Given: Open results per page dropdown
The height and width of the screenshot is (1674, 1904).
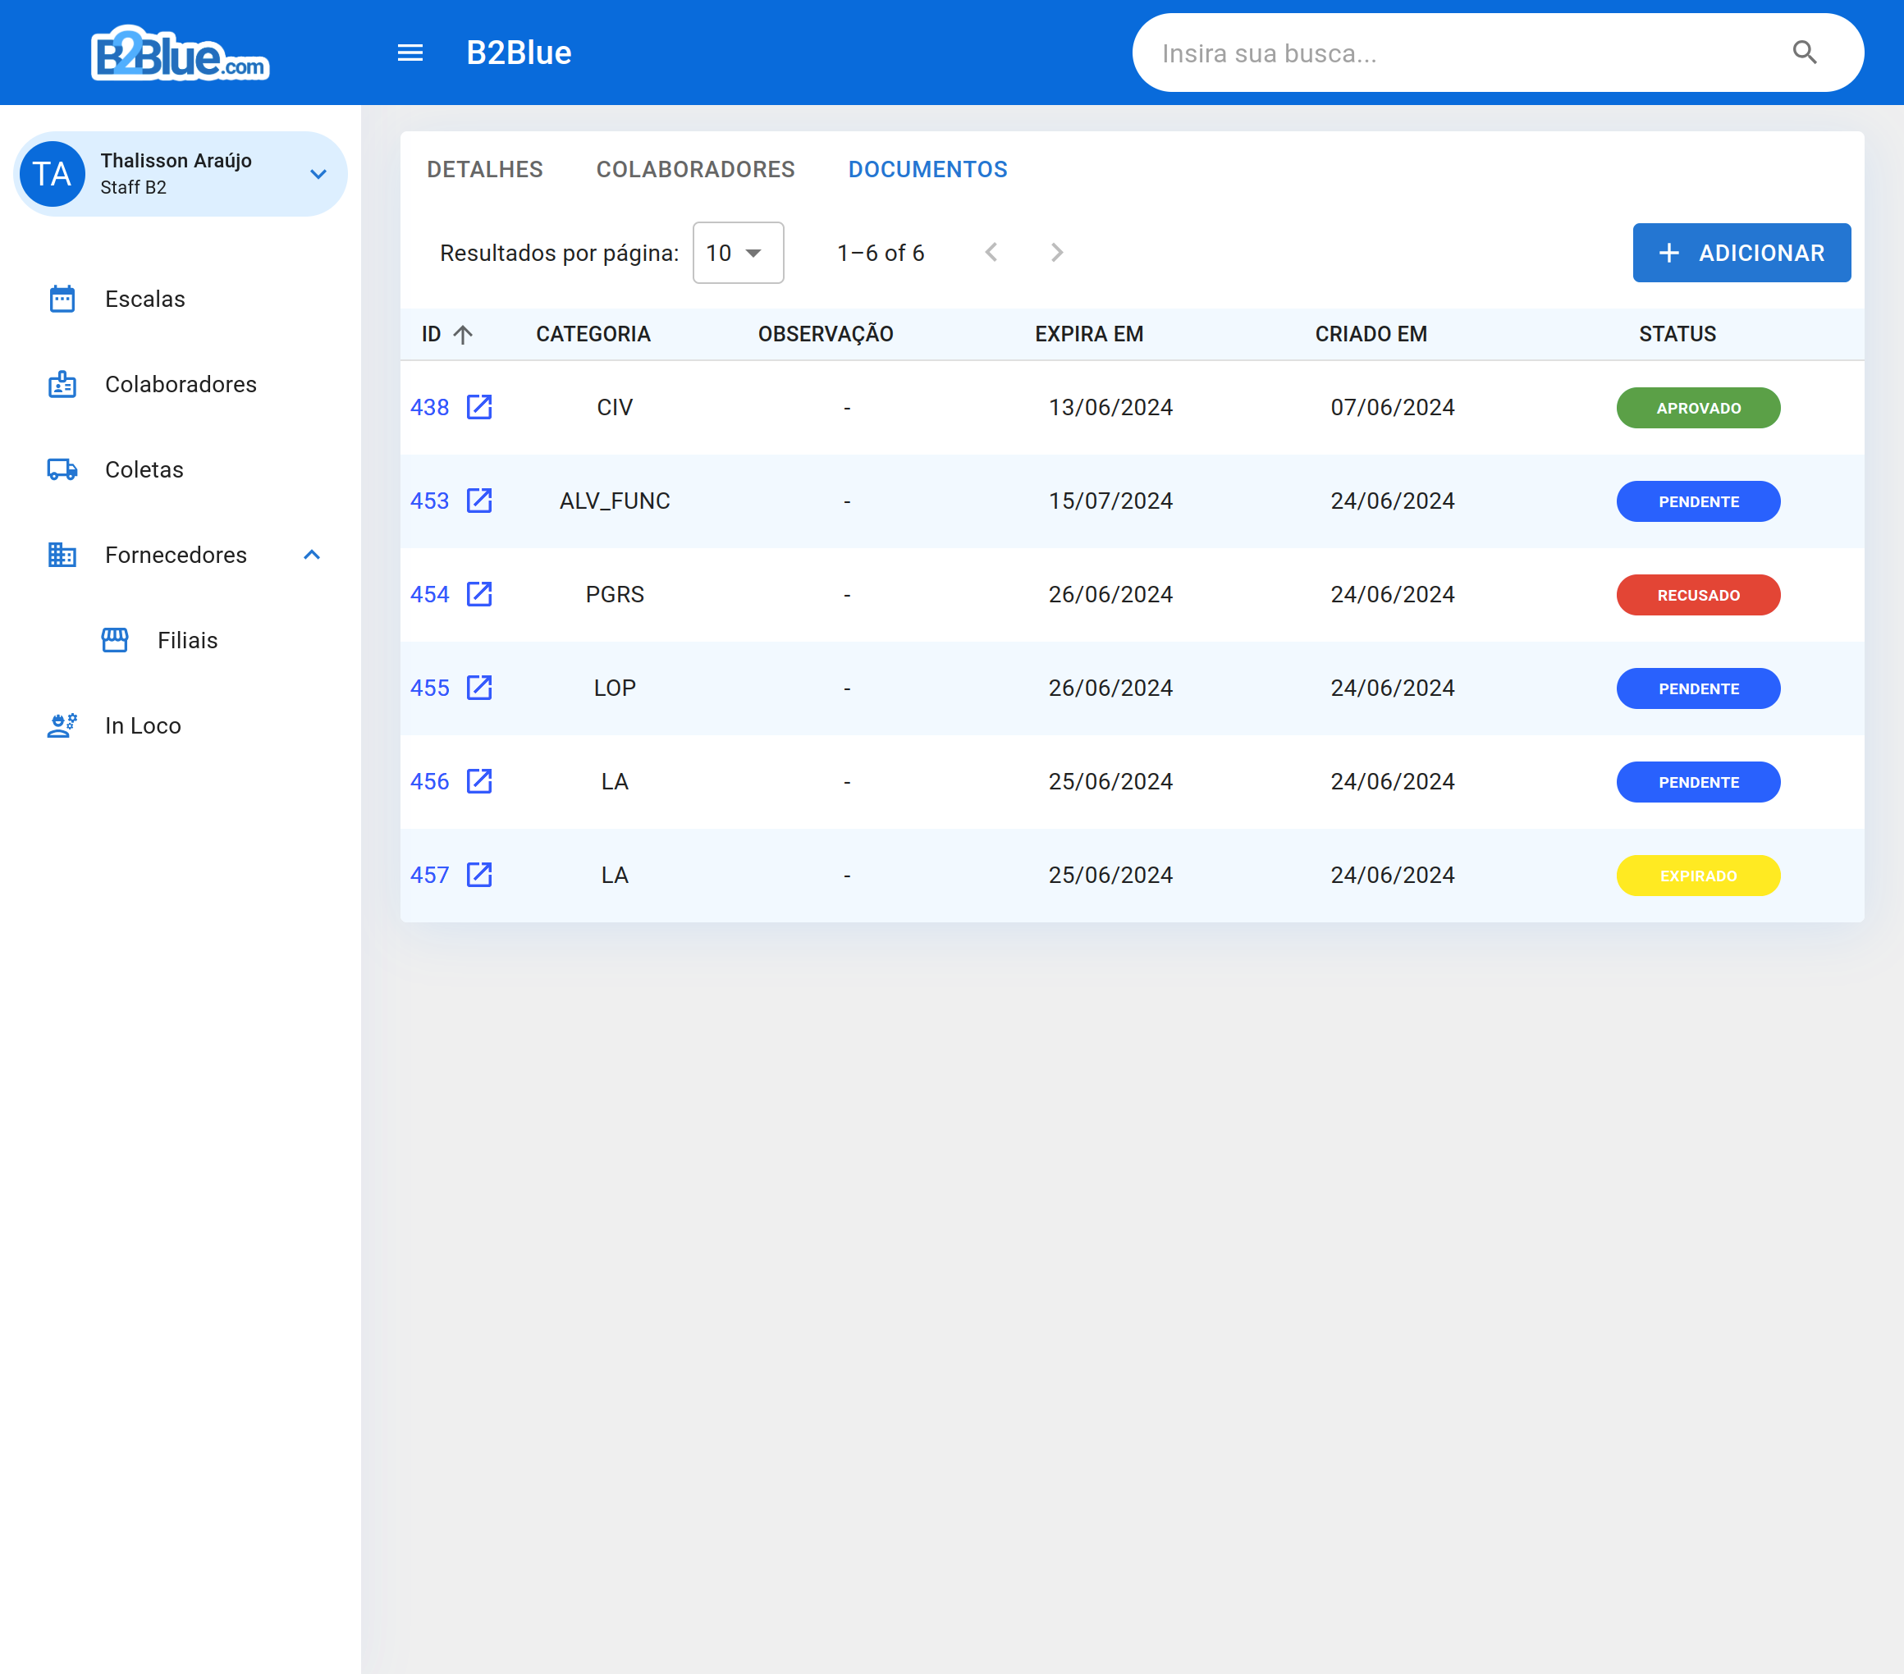Looking at the screenshot, I should (x=738, y=253).
